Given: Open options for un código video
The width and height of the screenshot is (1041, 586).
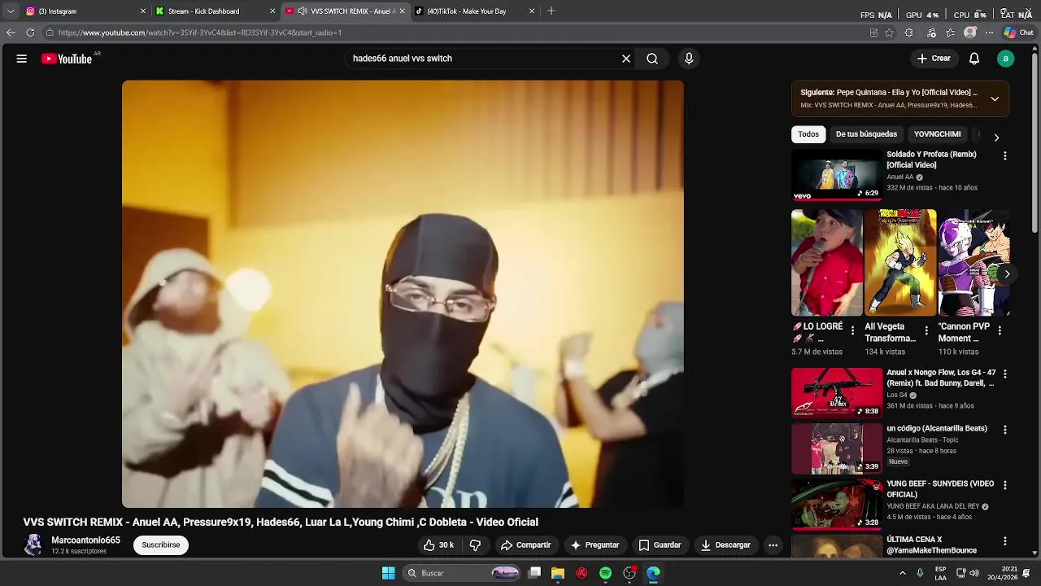Looking at the screenshot, I should click(x=1005, y=430).
